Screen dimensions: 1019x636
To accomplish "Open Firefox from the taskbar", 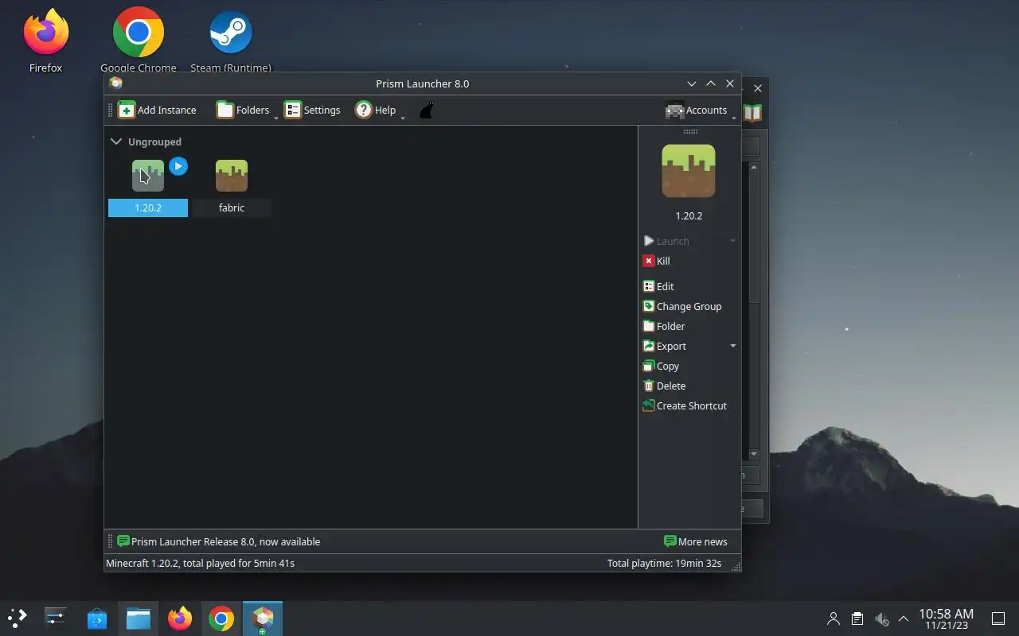I will [180, 618].
